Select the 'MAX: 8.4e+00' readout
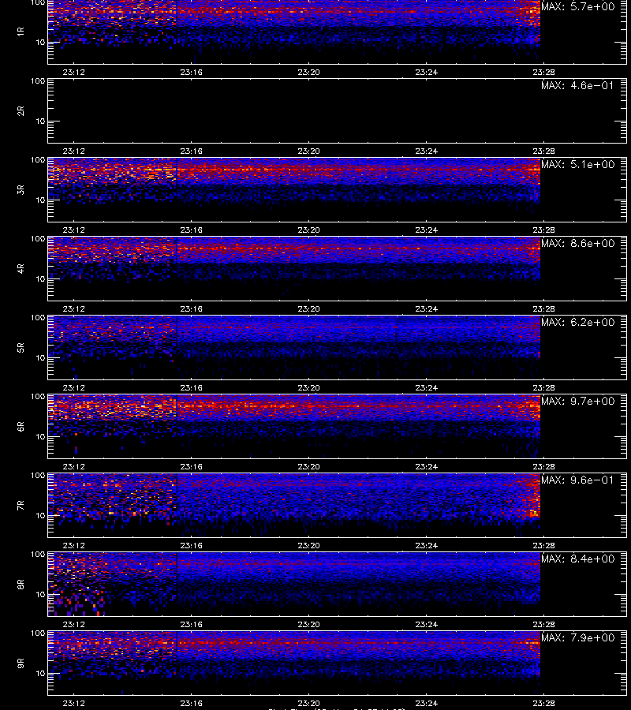Screen dimensions: 631x710 click(578, 559)
